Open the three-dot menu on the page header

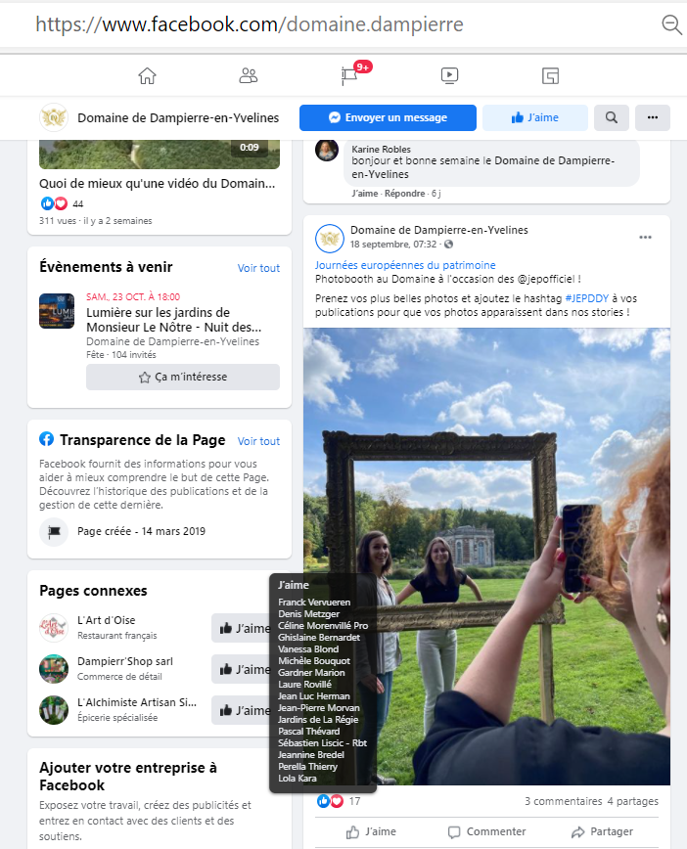click(x=653, y=117)
